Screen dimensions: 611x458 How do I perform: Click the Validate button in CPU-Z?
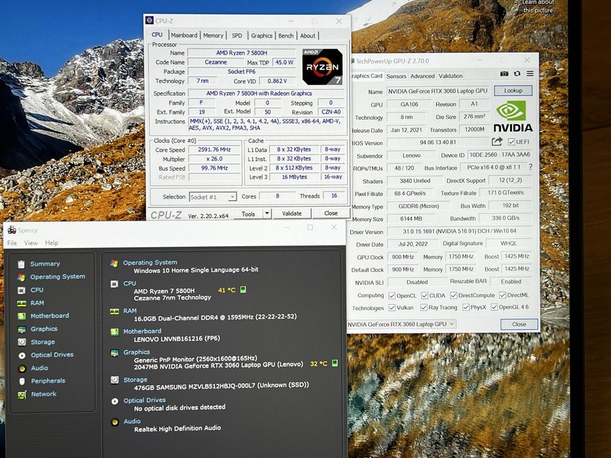pos(291,213)
